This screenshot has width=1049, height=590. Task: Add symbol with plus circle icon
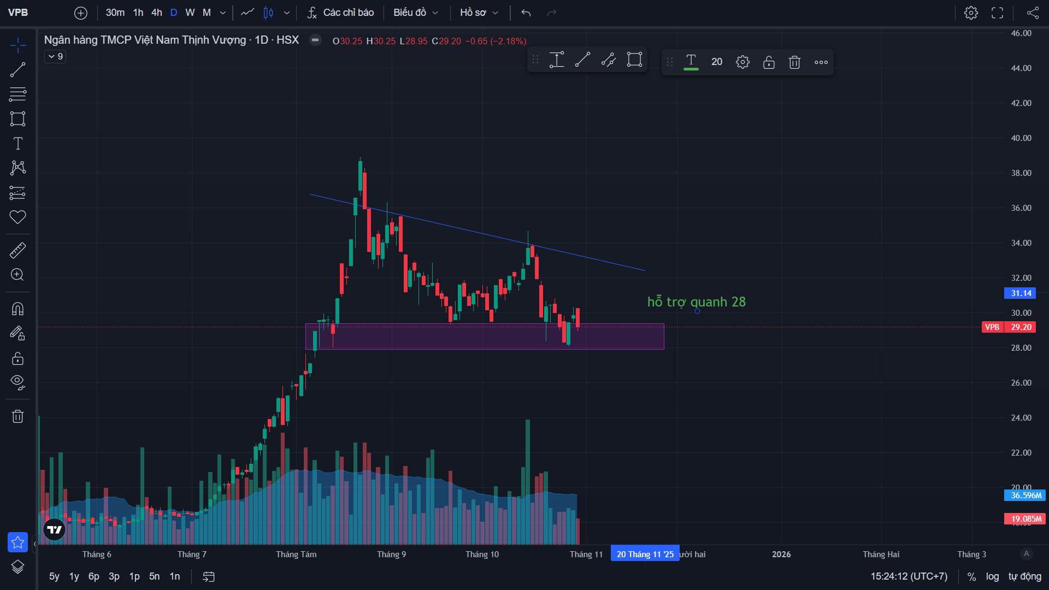pyautogui.click(x=81, y=13)
